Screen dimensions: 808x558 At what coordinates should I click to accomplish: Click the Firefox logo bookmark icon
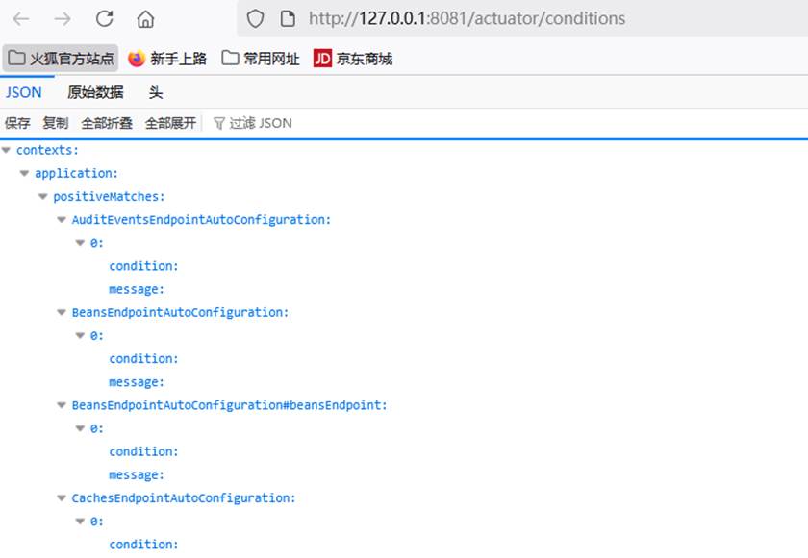[x=137, y=59]
